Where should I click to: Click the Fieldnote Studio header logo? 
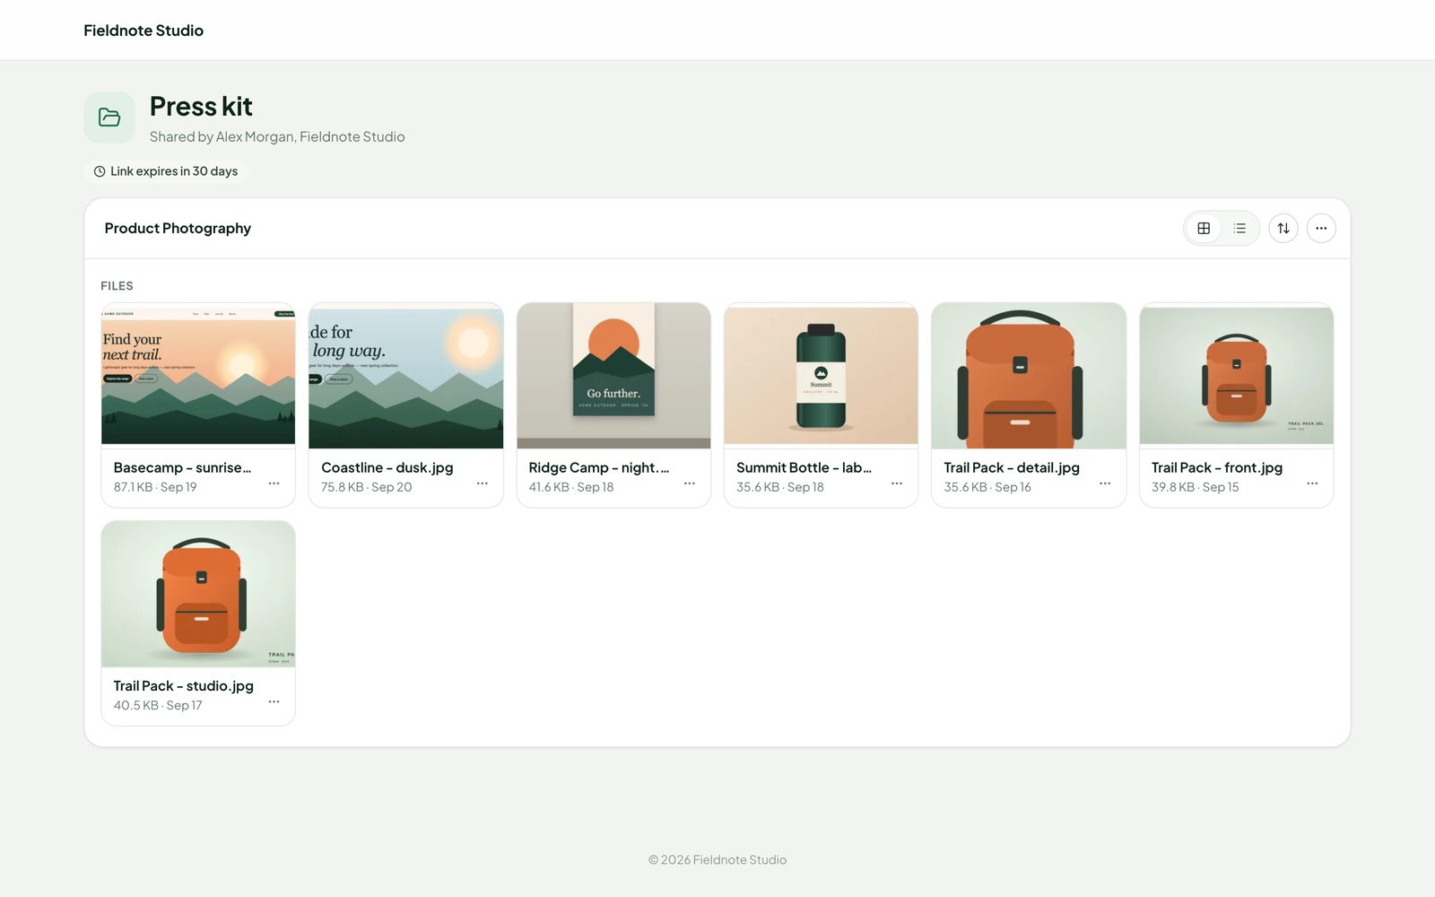143,30
